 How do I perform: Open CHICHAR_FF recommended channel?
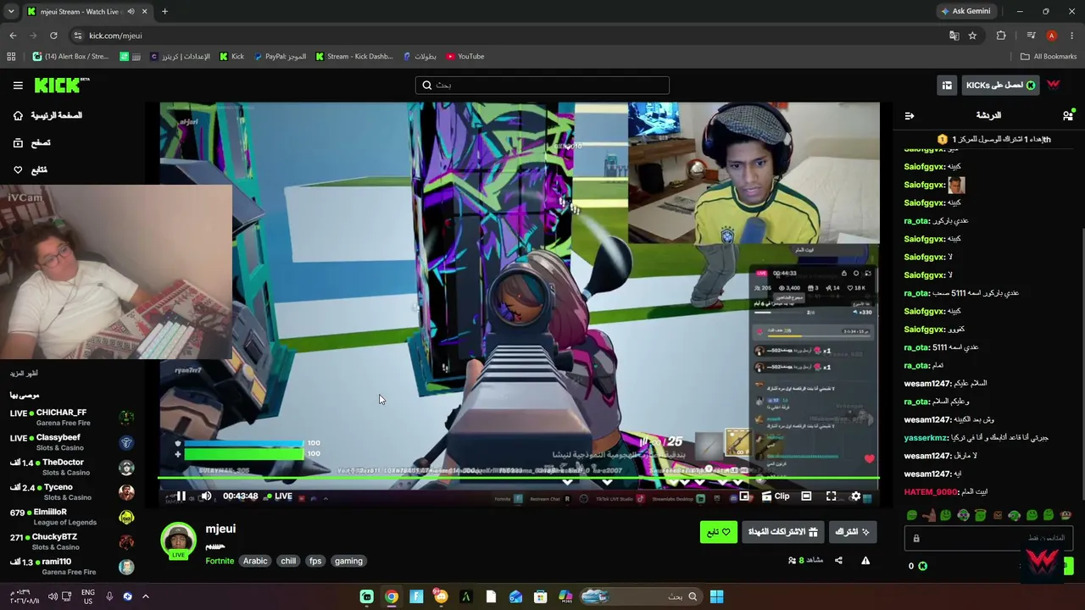[71, 418]
